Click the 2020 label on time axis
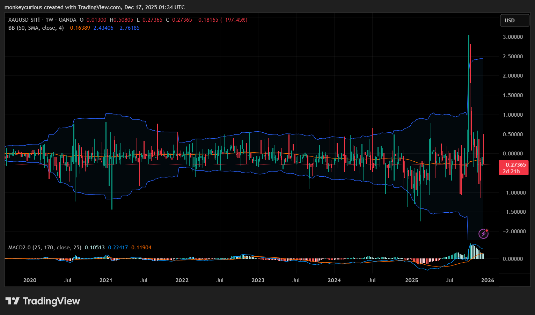The height and width of the screenshot is (315, 535). pos(30,280)
